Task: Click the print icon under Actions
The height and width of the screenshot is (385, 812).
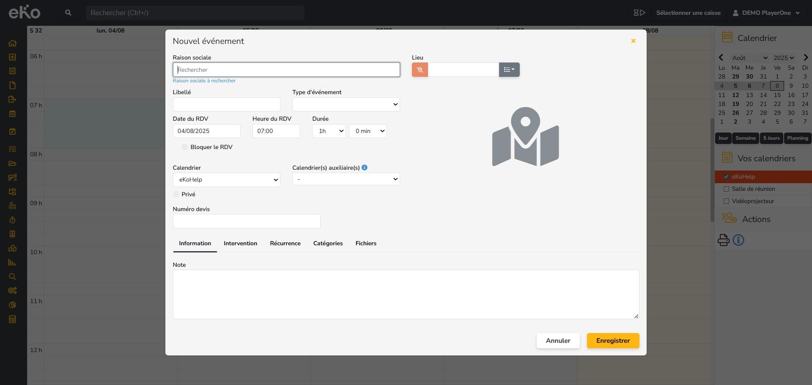Action: pos(723,240)
